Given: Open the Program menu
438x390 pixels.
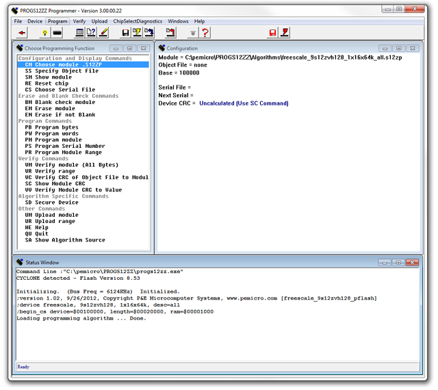Looking at the screenshot, I should [57, 21].
